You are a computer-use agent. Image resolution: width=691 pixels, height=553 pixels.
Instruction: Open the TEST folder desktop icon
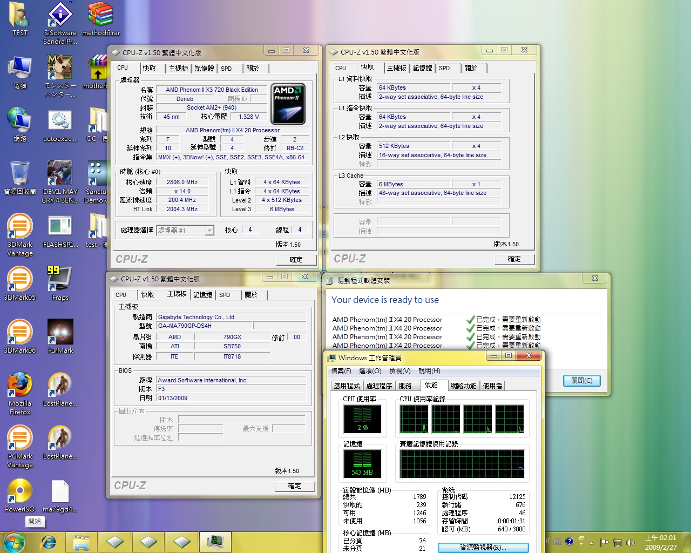click(20, 18)
